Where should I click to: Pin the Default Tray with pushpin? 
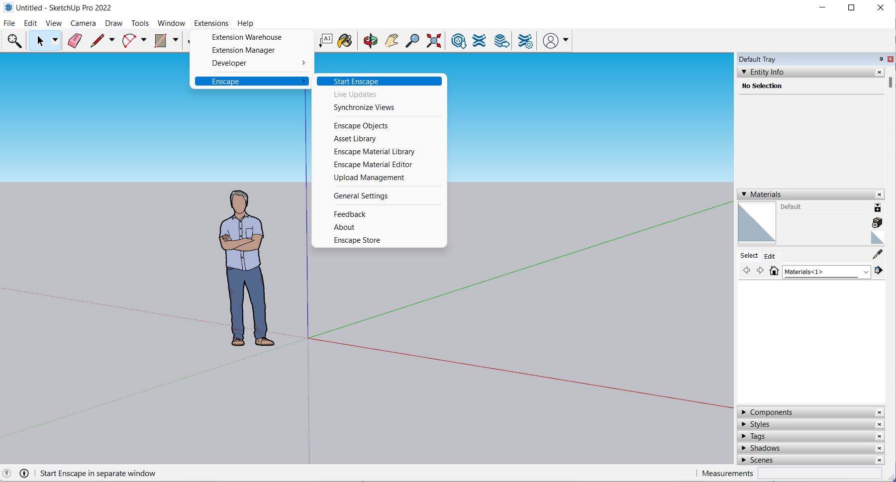pos(881,59)
